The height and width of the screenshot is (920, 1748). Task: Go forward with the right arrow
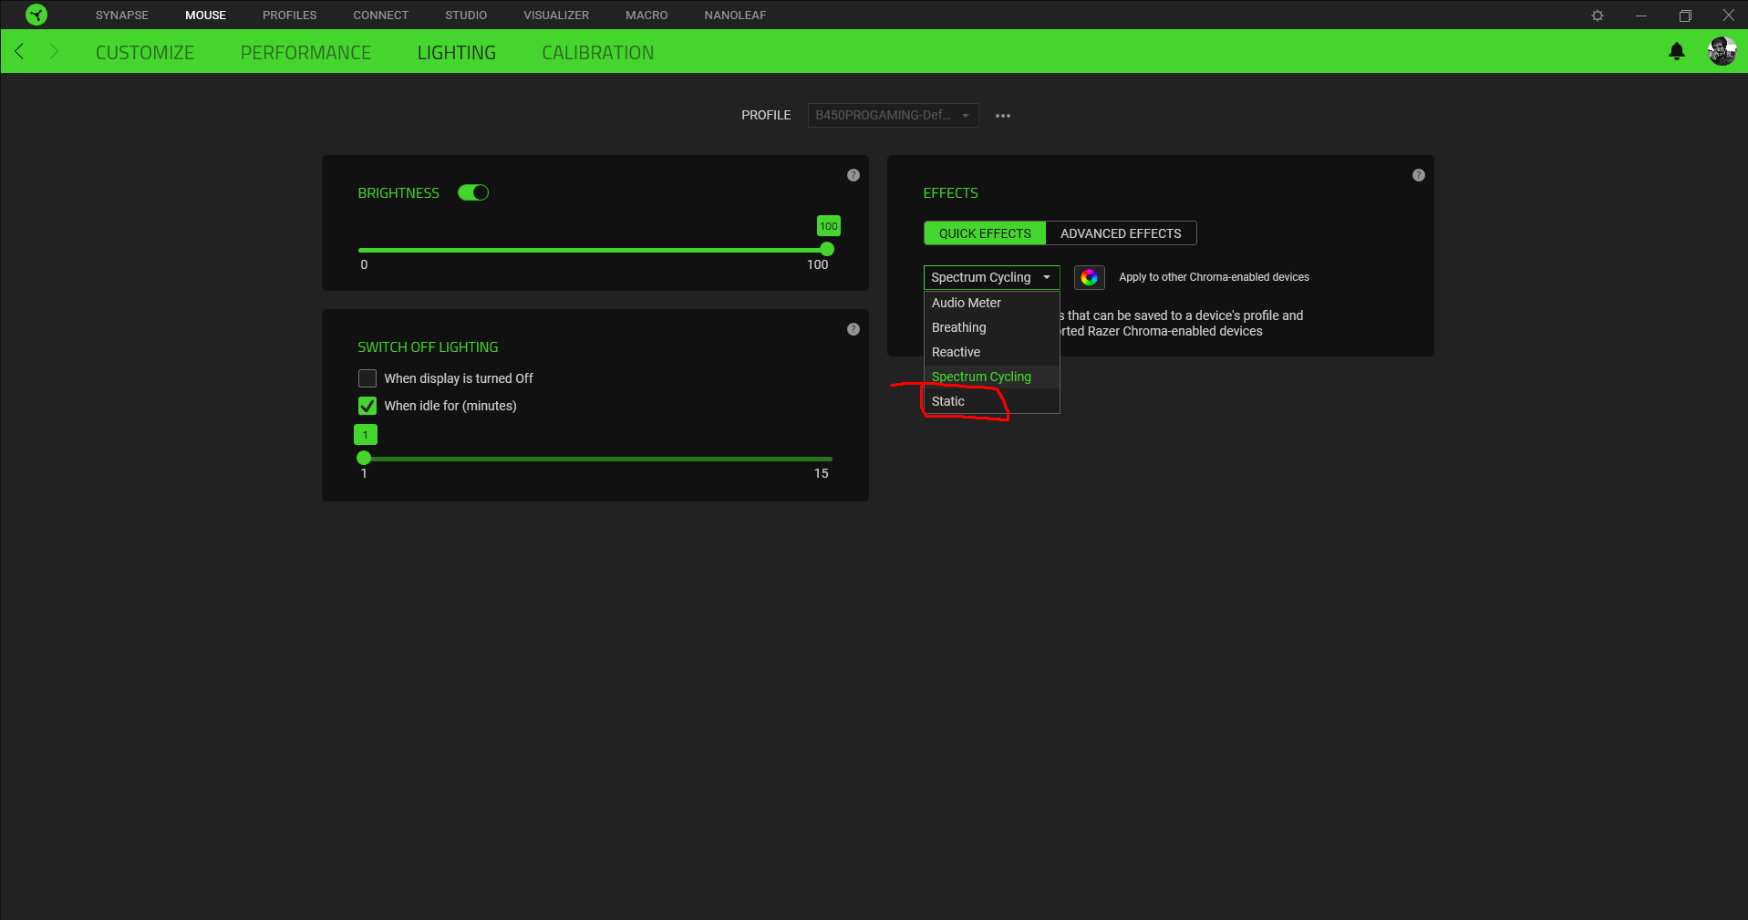click(x=53, y=51)
